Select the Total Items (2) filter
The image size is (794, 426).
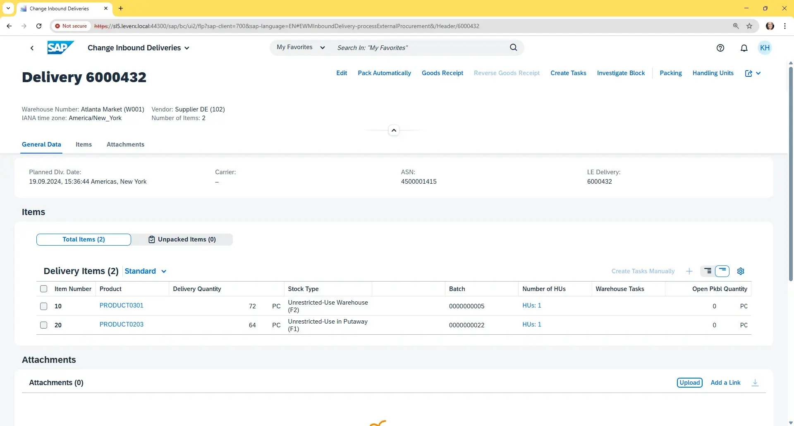(x=84, y=239)
